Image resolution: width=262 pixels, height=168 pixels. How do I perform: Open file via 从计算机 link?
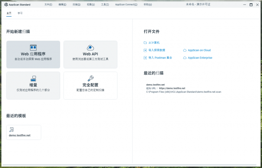[154, 43]
